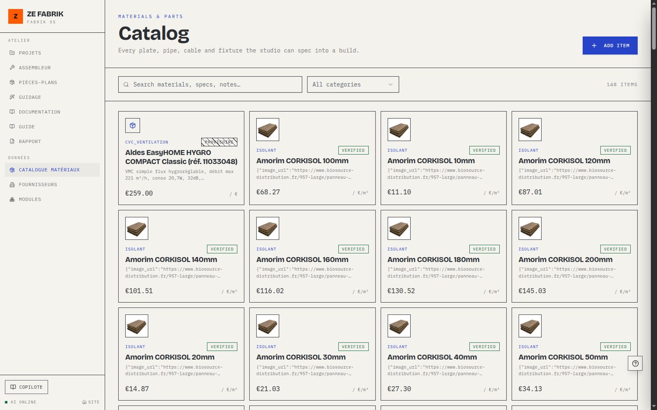Click the Assembleur wrench icon
Image resolution: width=657 pixels, height=410 pixels.
coord(12,67)
